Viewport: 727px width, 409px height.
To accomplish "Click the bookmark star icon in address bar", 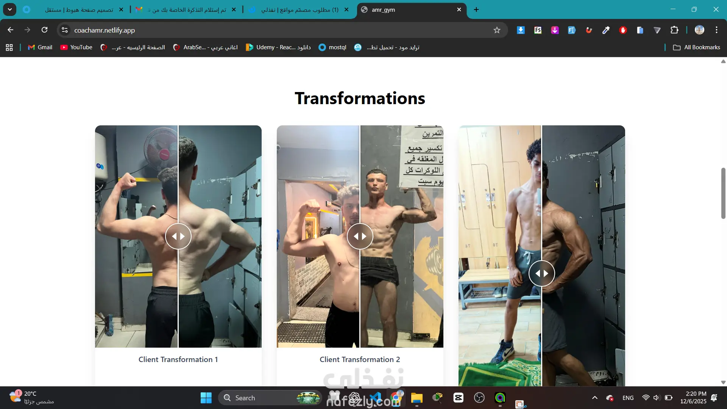I will click(x=497, y=30).
